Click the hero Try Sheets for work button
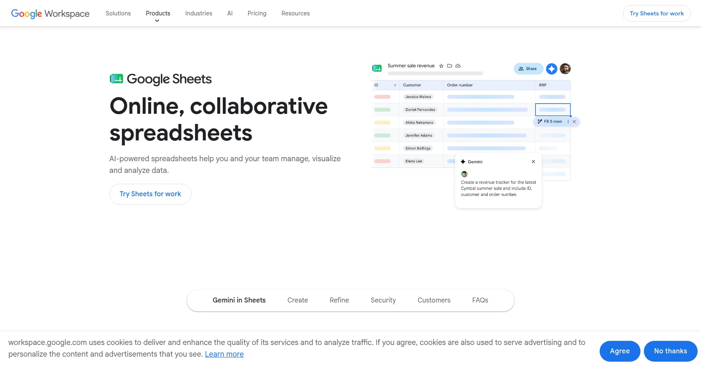 (150, 194)
